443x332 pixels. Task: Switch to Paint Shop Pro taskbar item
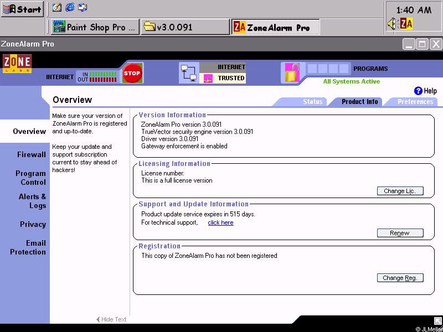coord(95,27)
